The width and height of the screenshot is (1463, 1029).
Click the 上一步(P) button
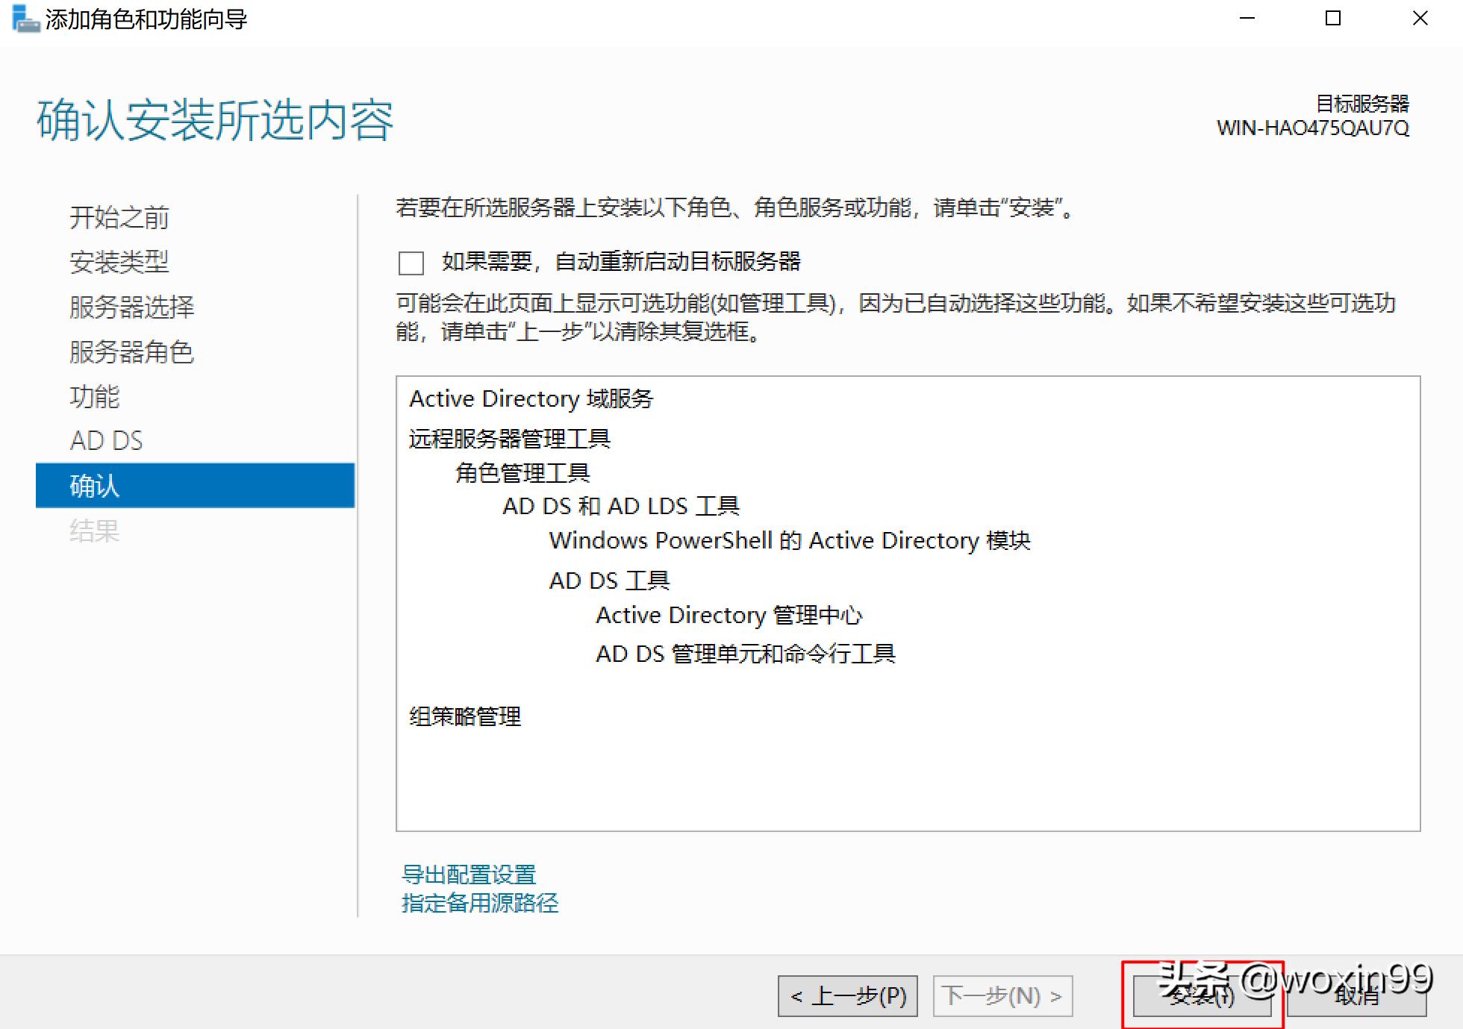point(847,995)
